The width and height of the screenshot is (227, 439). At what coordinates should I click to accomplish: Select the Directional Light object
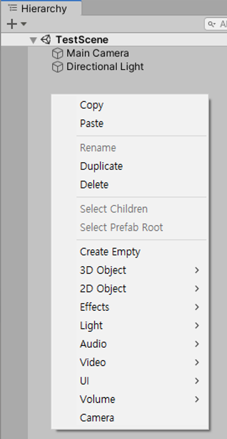(x=105, y=67)
